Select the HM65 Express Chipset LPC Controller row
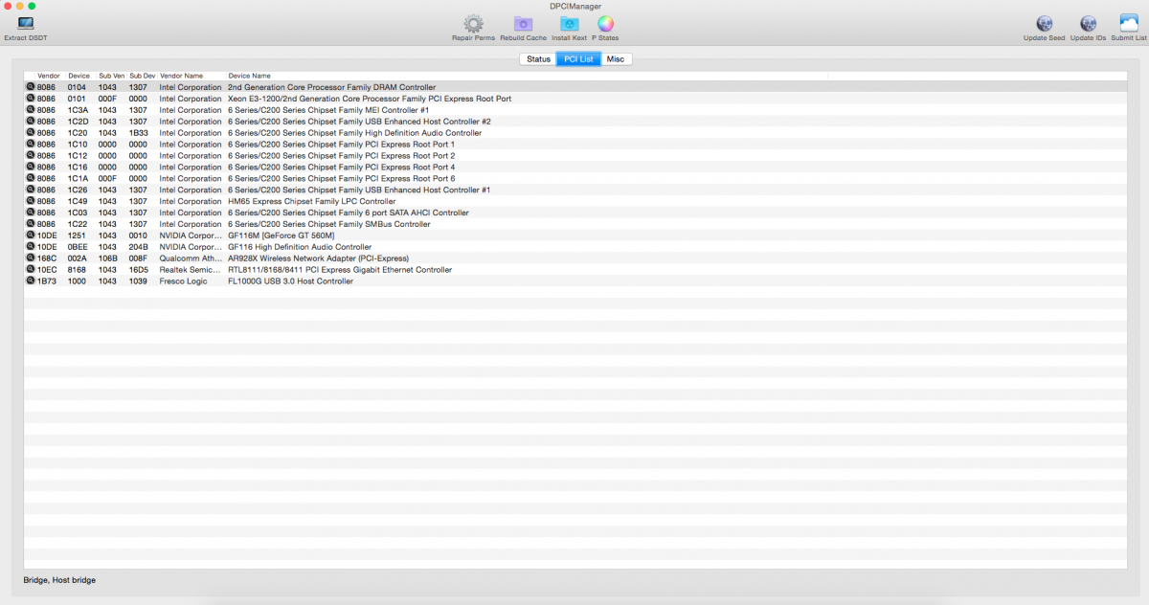Viewport: 1149px width, 605px height. [311, 201]
